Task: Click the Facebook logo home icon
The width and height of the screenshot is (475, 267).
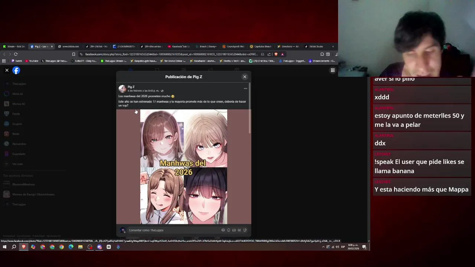Action: pos(16,70)
